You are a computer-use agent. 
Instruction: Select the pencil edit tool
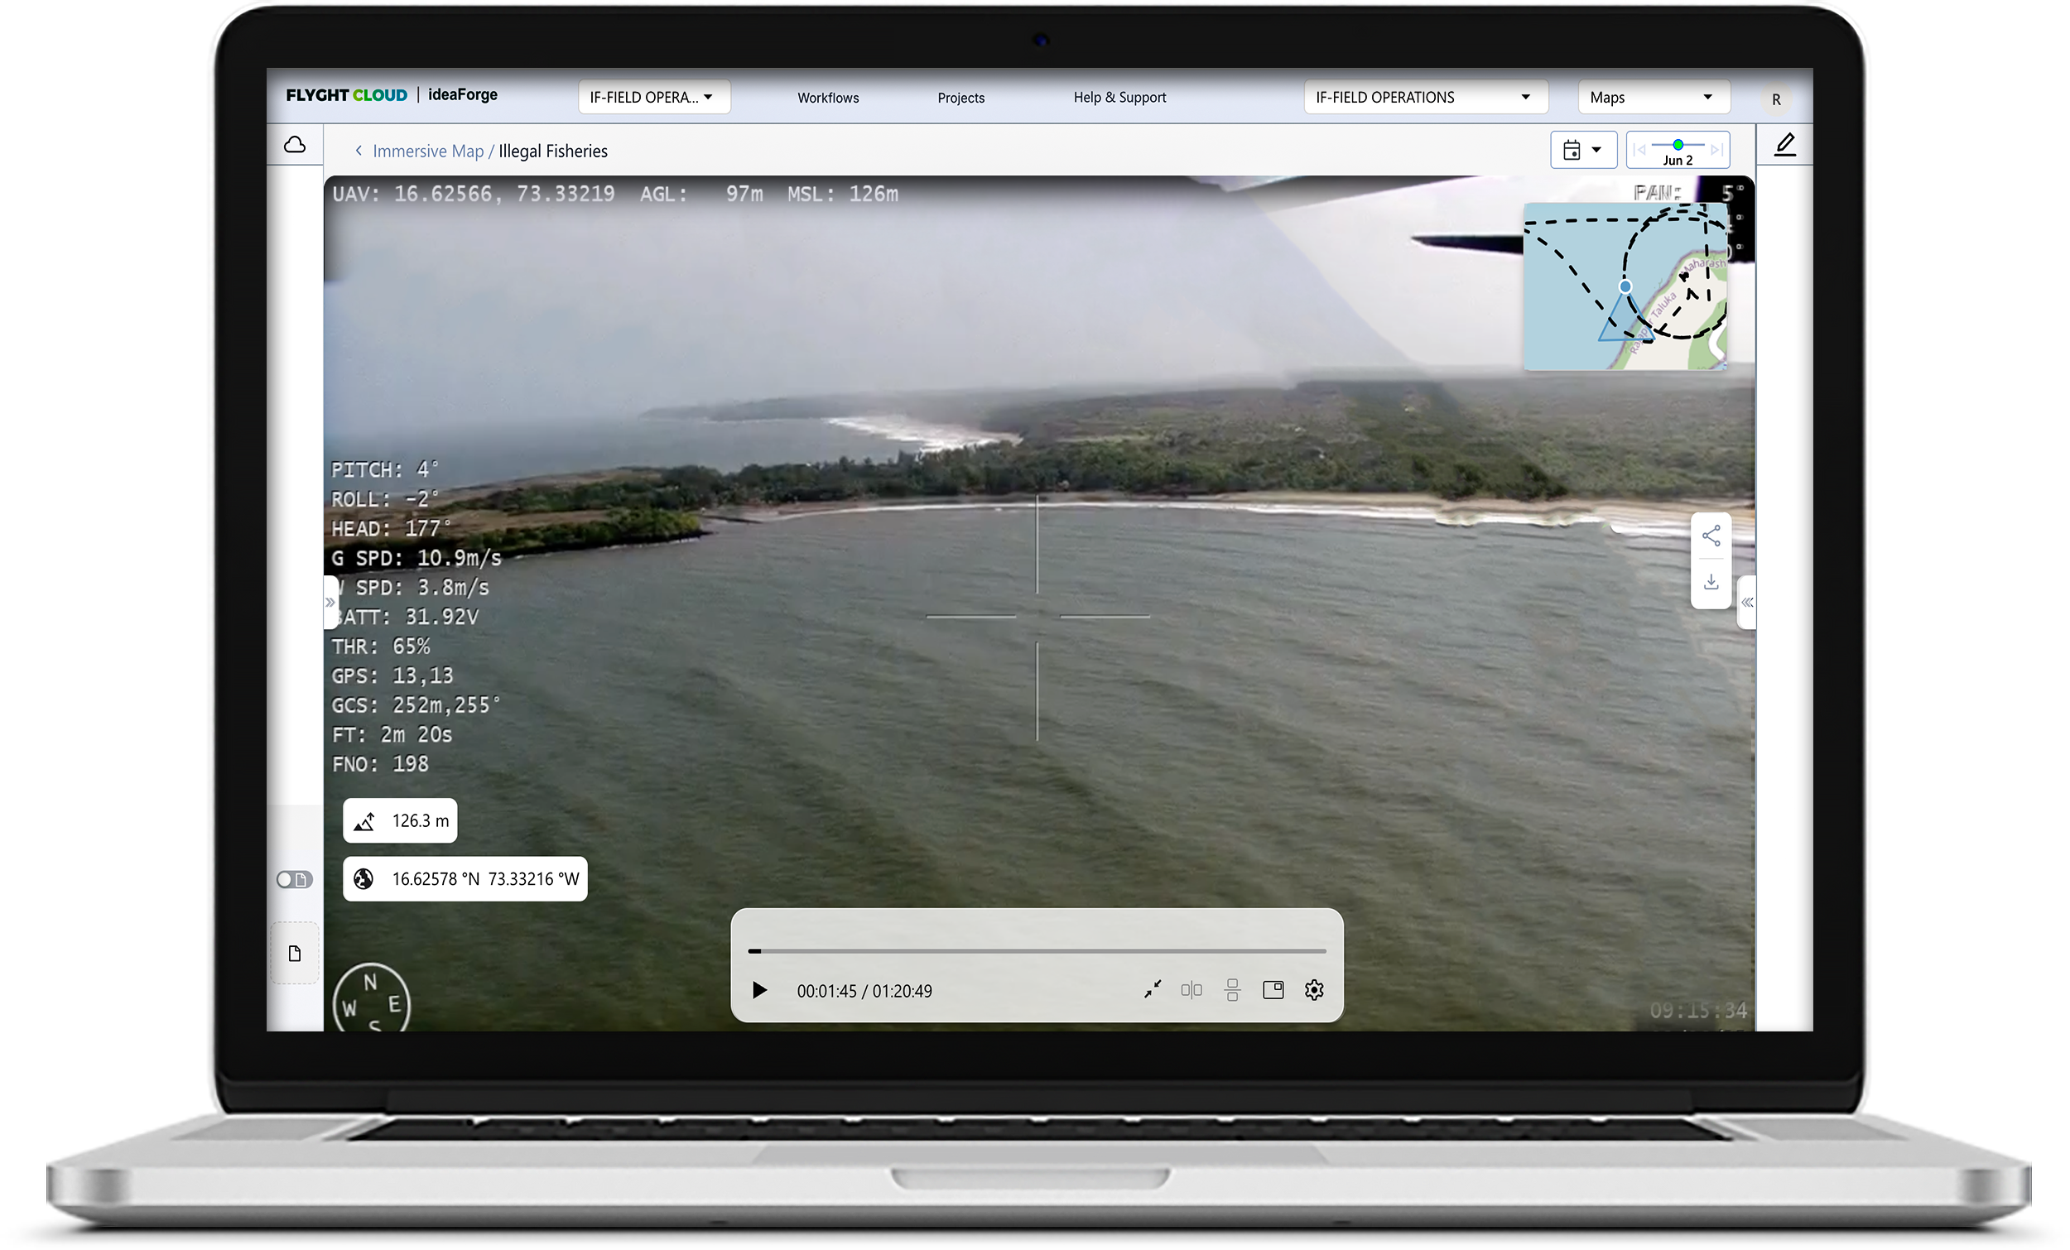[1785, 146]
